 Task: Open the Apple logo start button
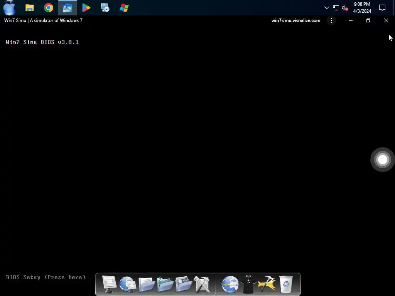click(10, 8)
